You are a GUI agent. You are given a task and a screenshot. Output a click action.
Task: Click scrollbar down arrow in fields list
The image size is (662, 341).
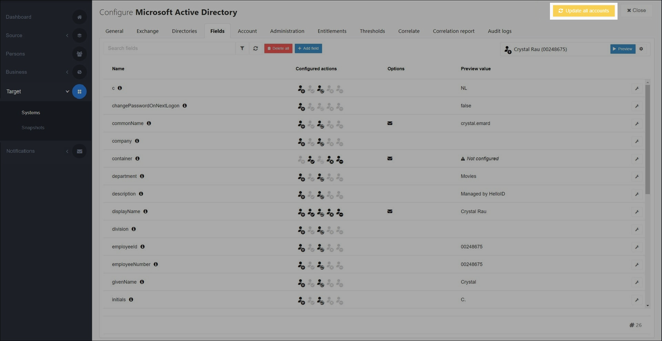[648, 305]
